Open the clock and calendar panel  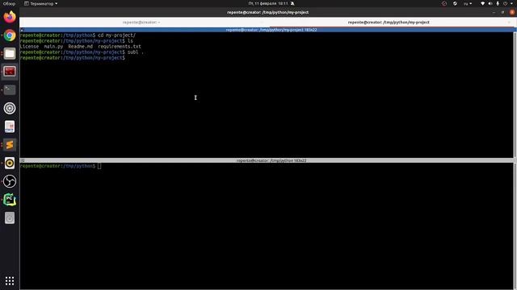[x=268, y=3]
